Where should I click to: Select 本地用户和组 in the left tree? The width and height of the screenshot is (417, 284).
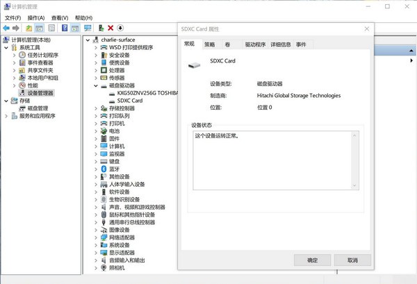pos(43,78)
